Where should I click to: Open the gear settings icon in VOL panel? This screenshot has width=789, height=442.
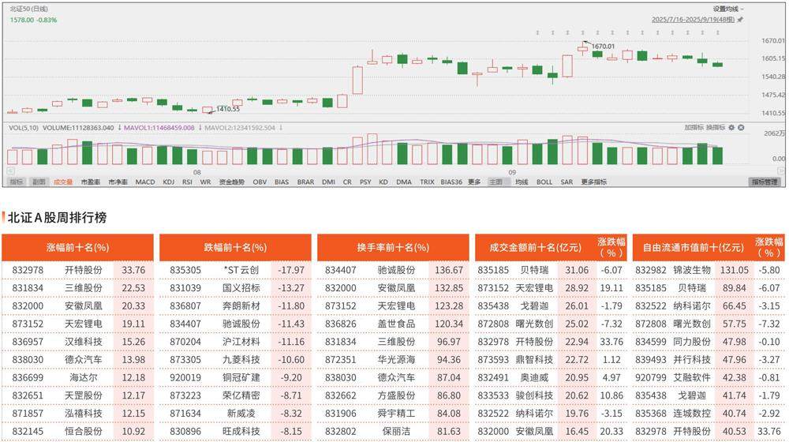(731, 128)
